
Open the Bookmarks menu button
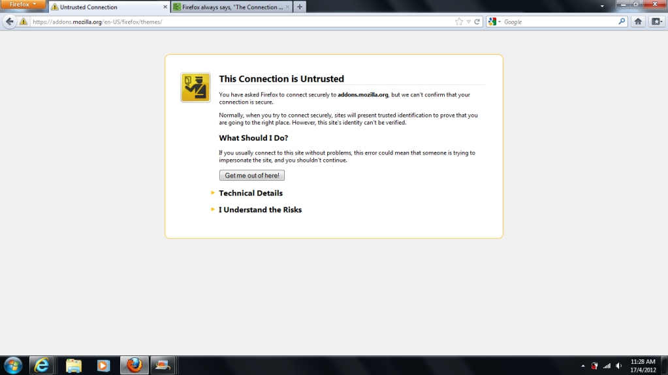(x=656, y=22)
